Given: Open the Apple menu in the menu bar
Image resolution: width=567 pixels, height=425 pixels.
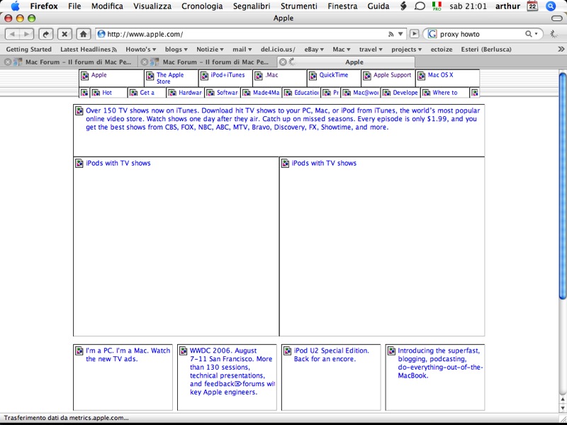Looking at the screenshot, I should click(x=15, y=6).
